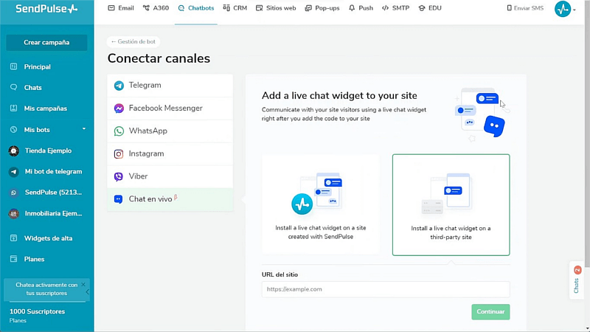Pick the Instagram channel icon
590x332 pixels.
tap(119, 154)
